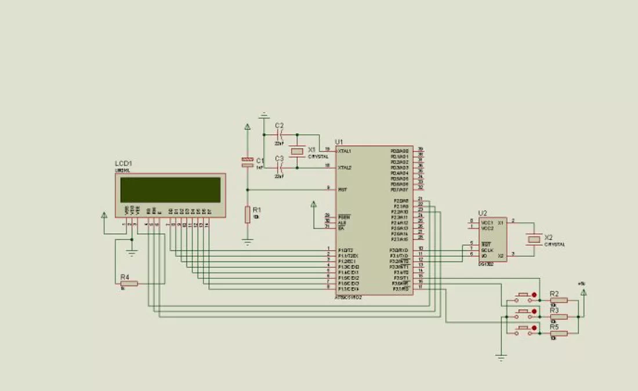This screenshot has width=638, height=391.
Task: Select the C1 electrolytic capacitor symbol
Action: coord(248,163)
